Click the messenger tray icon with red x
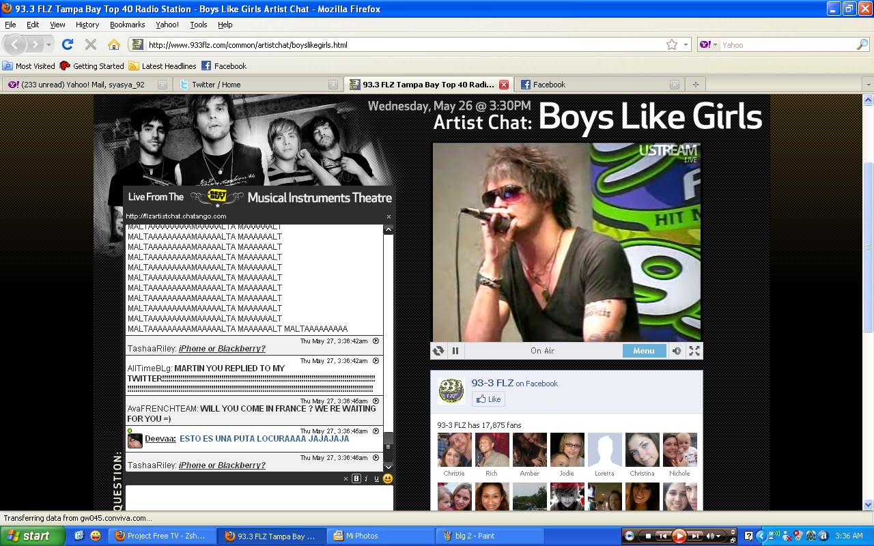The height and width of the screenshot is (546, 874). click(x=787, y=536)
